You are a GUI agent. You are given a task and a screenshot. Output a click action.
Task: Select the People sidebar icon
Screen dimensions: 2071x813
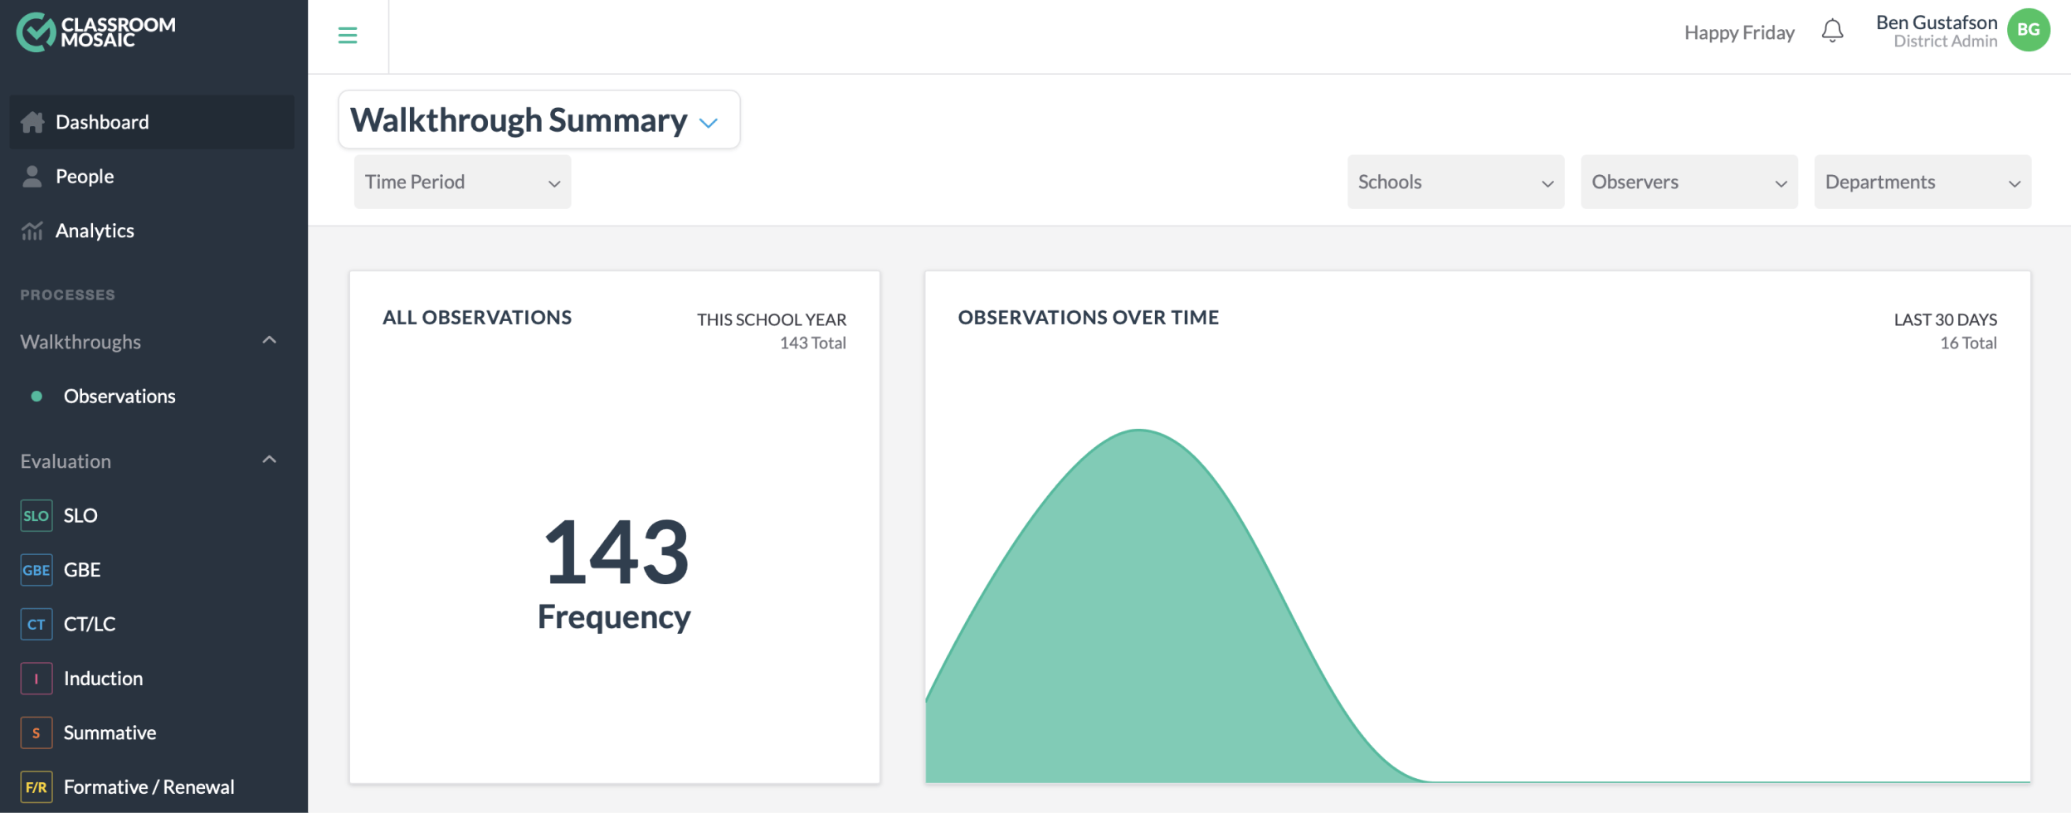(33, 175)
